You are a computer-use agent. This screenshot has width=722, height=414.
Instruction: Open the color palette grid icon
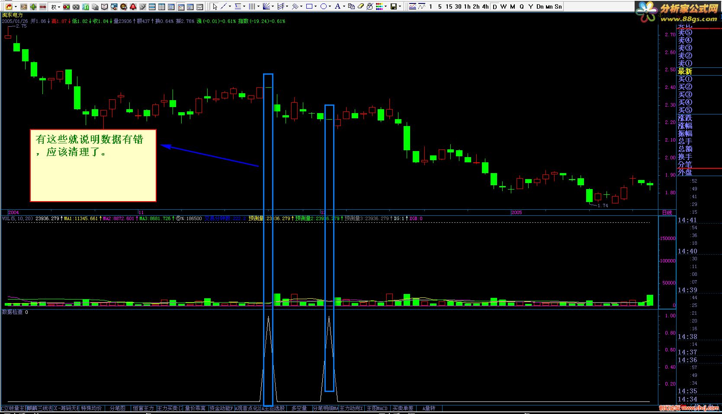tap(379, 6)
